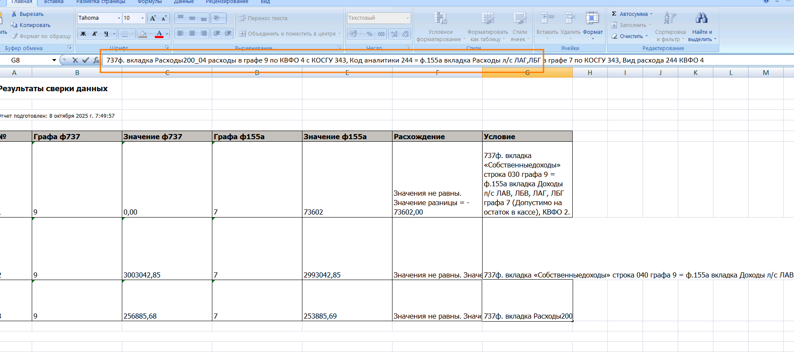This screenshot has height=352, width=794.
Task: Click the fill color paint bucket
Action: pyautogui.click(x=143, y=34)
